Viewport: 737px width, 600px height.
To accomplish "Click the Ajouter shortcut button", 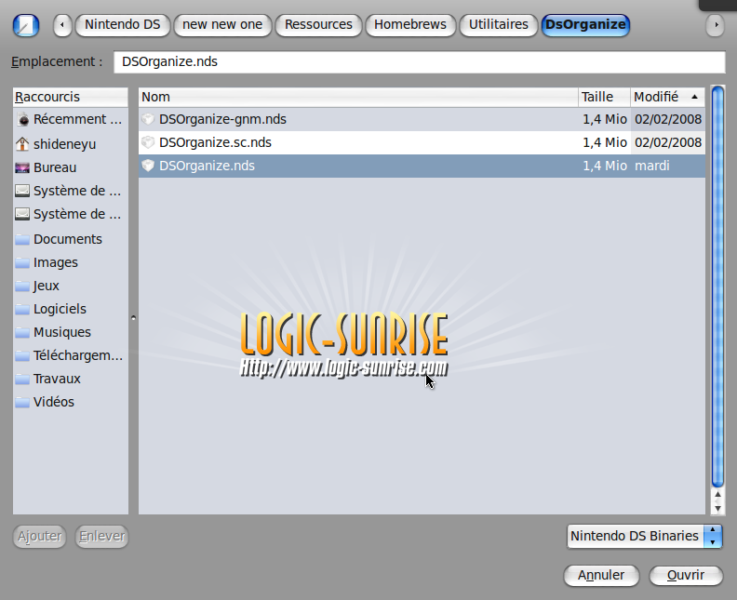I will pos(39,536).
